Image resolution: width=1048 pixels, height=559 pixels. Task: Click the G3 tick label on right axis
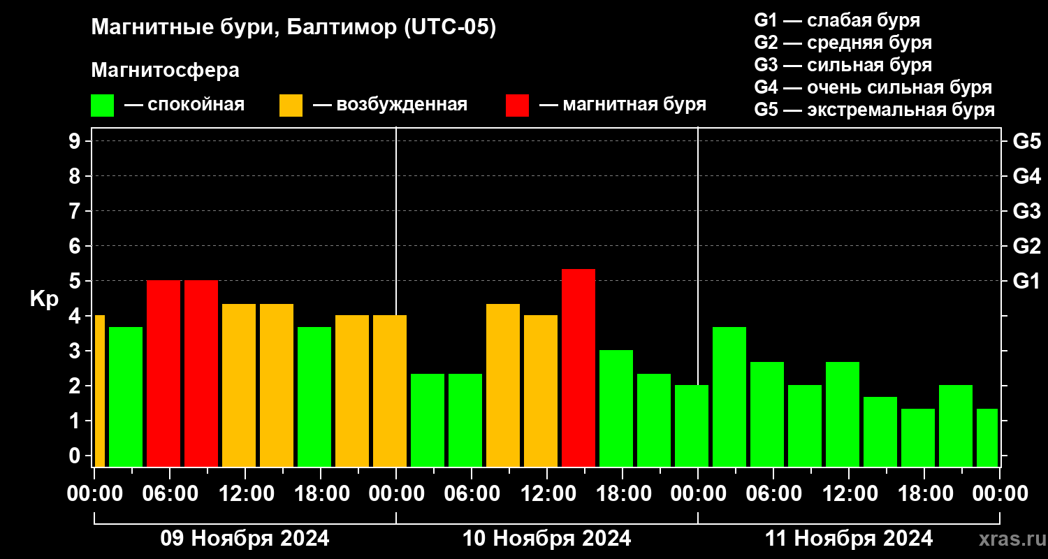pos(1027,211)
